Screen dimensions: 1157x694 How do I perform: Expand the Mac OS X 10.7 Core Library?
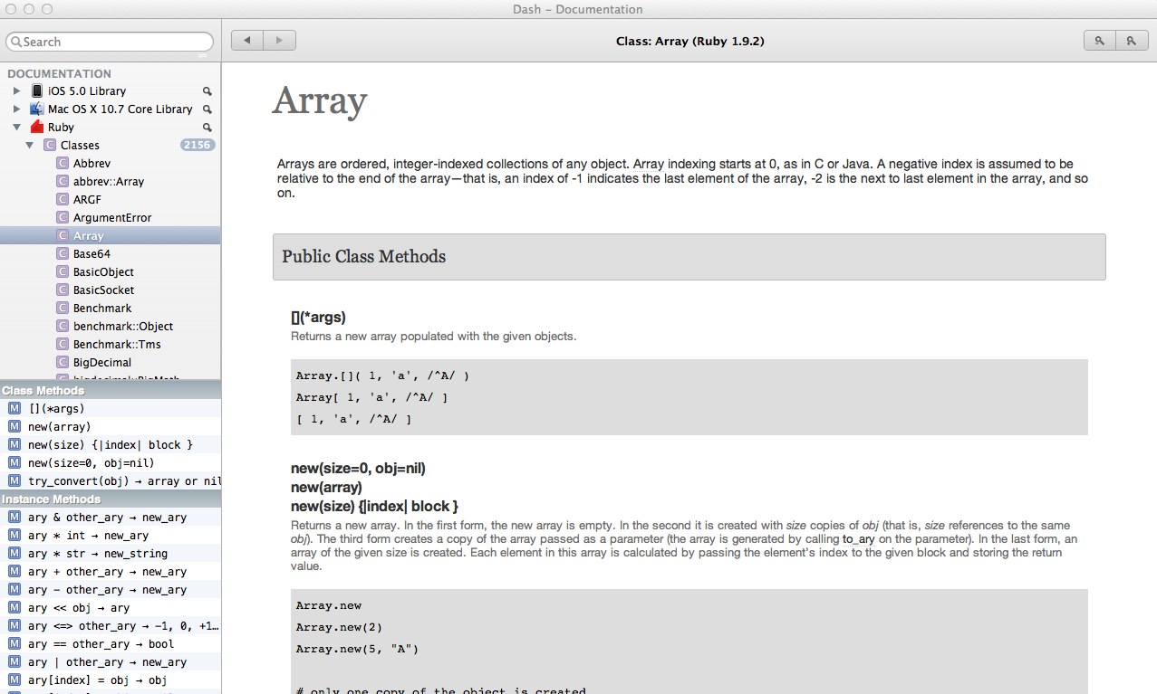pyautogui.click(x=16, y=109)
